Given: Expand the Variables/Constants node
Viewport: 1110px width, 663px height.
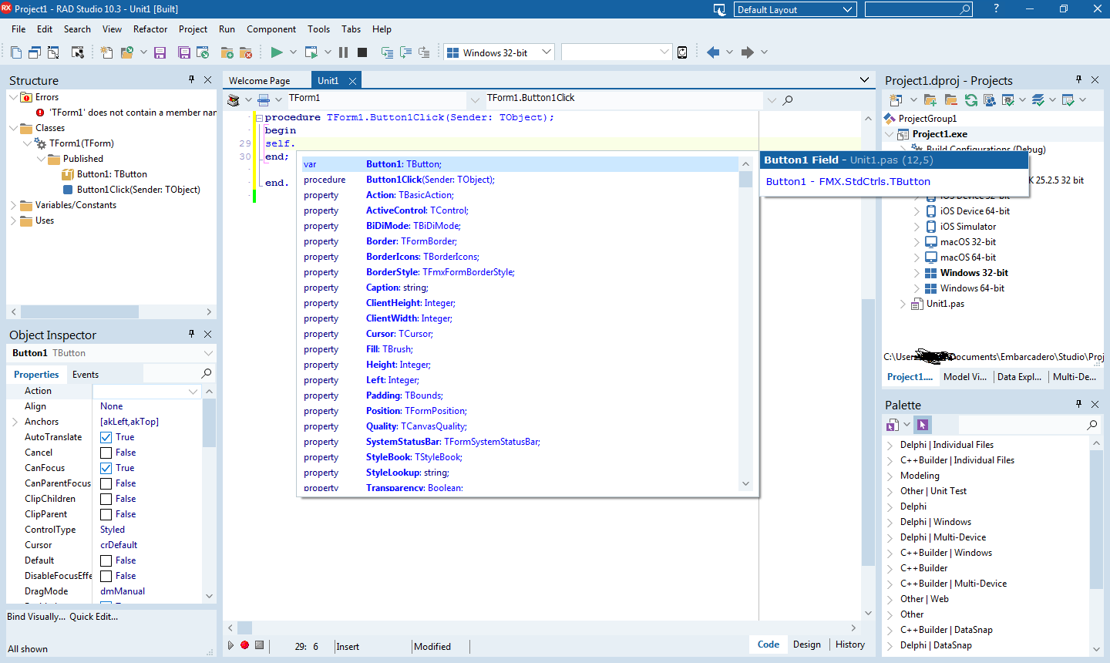Looking at the screenshot, I should 13,205.
